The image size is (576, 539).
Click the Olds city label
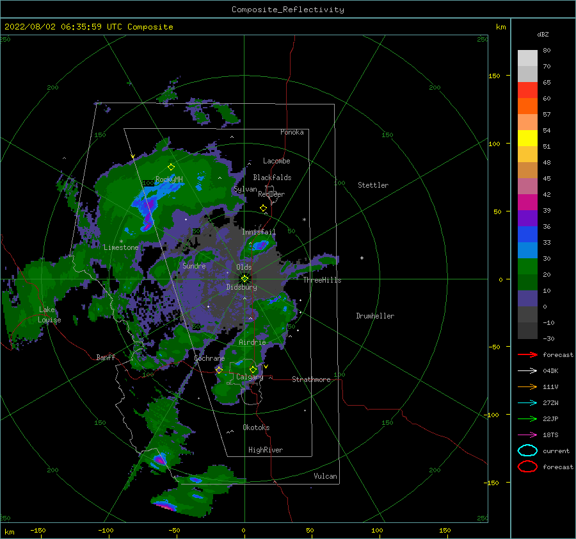244,267
